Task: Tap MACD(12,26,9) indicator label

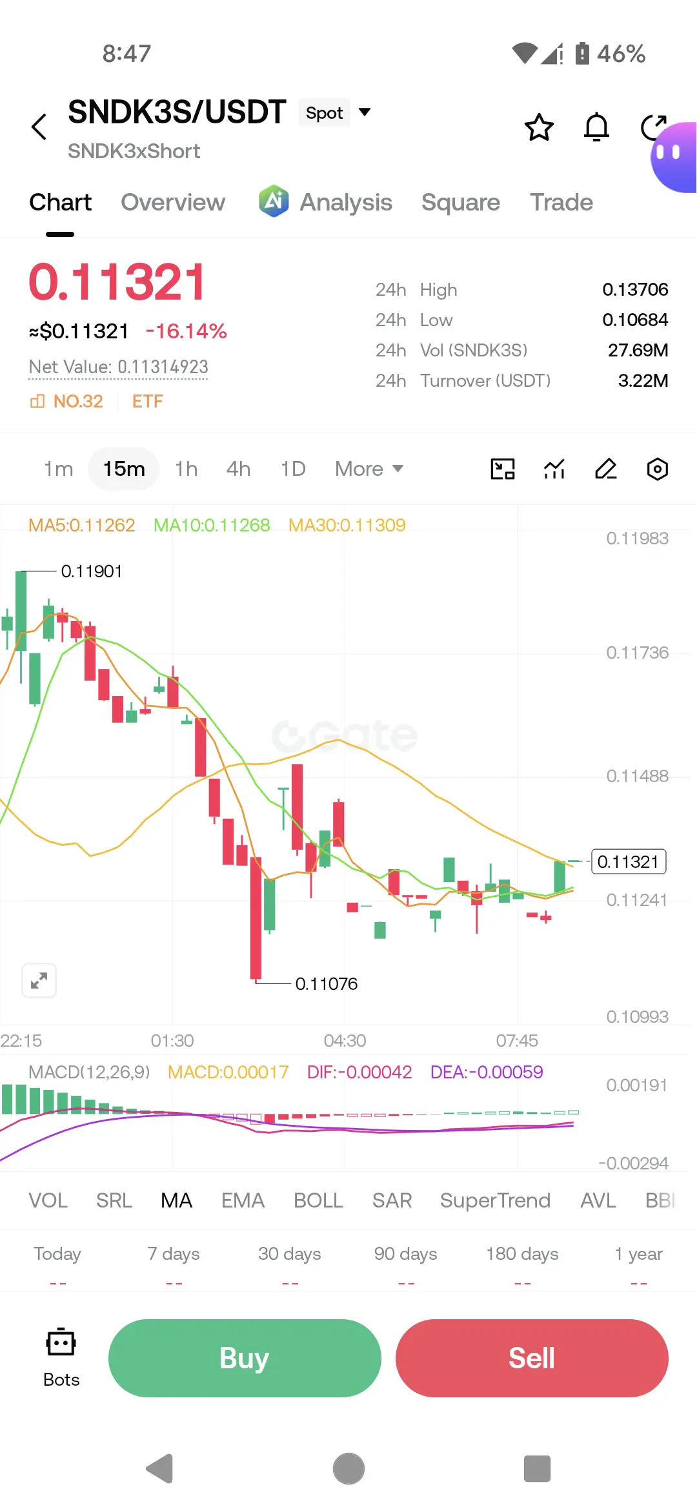Action: click(89, 1072)
